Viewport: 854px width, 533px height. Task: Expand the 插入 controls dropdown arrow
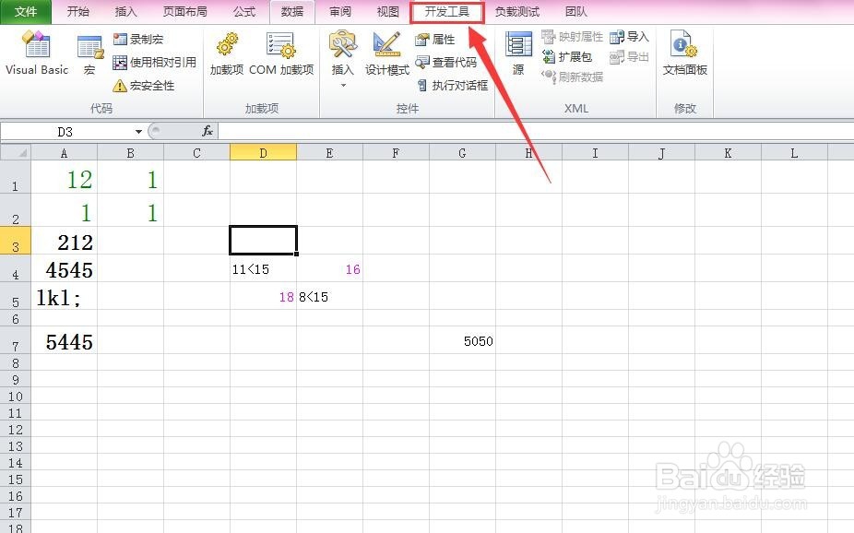(x=341, y=84)
